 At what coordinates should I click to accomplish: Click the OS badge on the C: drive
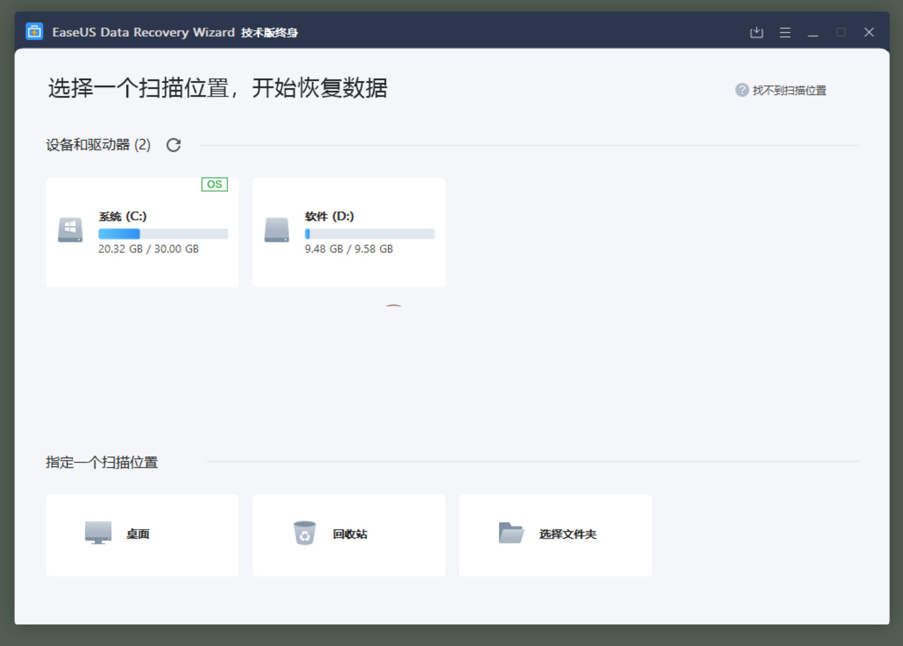214,184
